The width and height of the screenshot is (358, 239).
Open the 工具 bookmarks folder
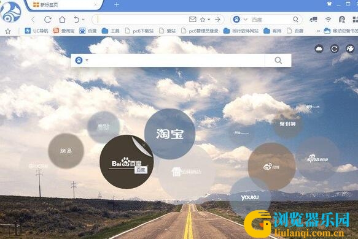pyautogui.click(x=111, y=31)
